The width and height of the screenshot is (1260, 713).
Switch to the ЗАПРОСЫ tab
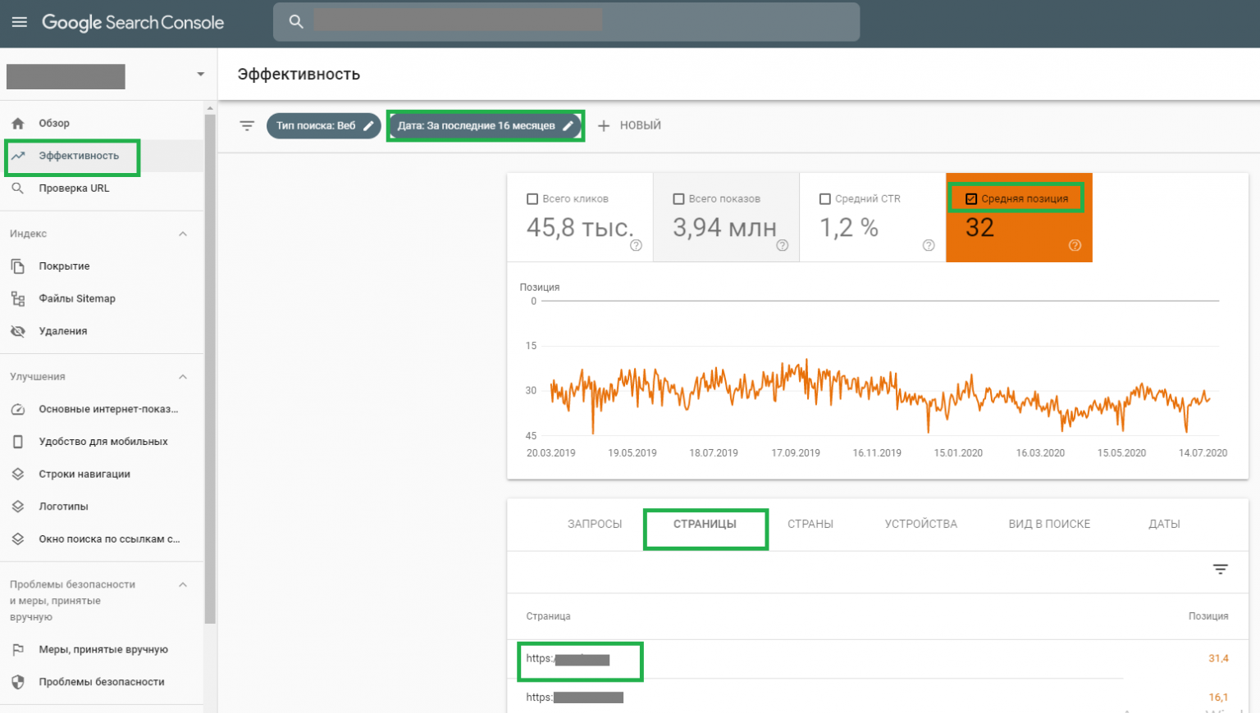pos(595,524)
